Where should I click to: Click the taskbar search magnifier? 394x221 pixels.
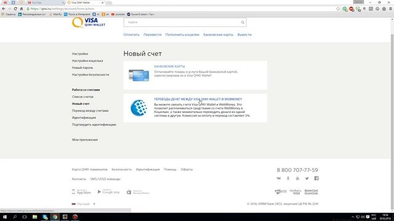coord(15,217)
